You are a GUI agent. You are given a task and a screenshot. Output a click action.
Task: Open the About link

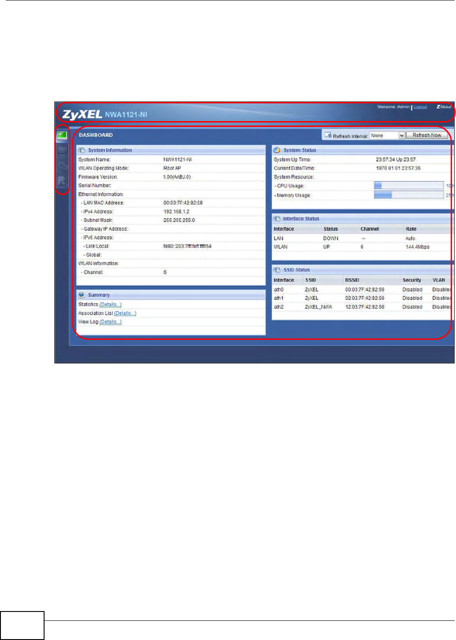[444, 107]
